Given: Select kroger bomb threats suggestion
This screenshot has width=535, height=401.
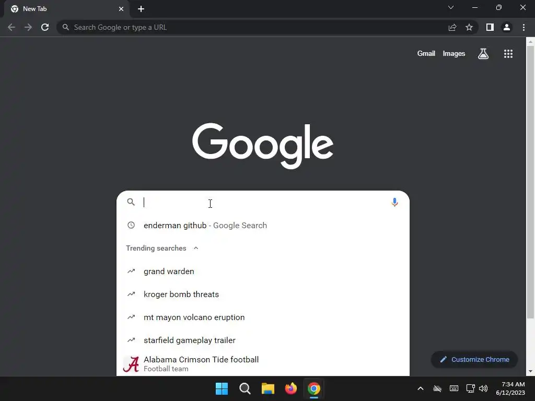Looking at the screenshot, I should 263,294.
